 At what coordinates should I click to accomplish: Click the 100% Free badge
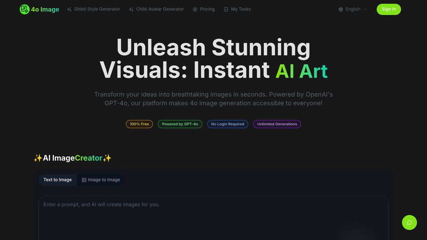tap(139, 124)
